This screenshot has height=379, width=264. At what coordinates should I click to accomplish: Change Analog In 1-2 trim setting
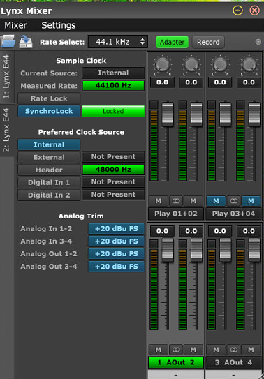click(116, 229)
